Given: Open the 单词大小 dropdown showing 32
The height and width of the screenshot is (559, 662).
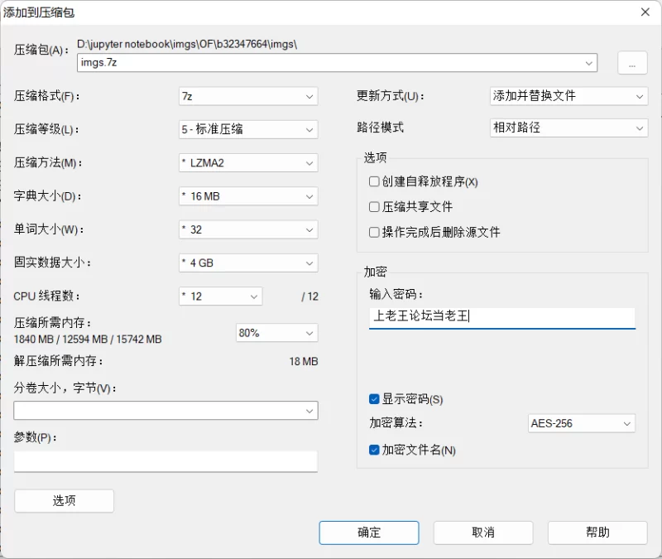Looking at the screenshot, I should tap(248, 229).
